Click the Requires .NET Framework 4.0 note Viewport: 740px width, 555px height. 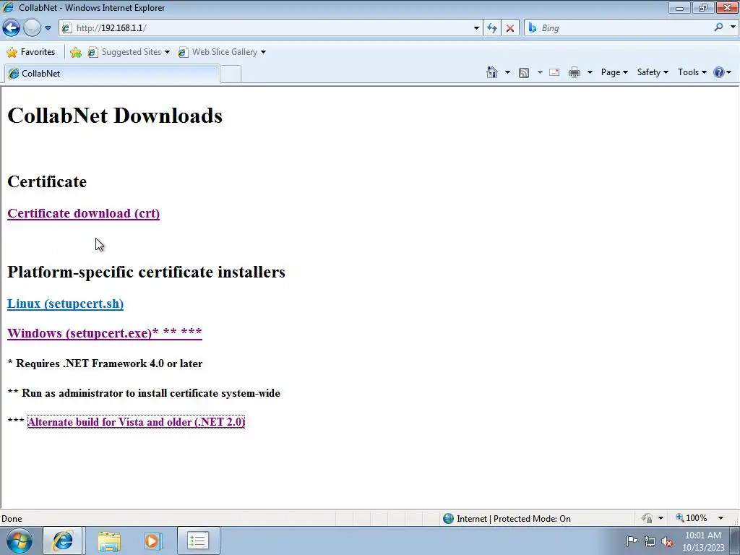(x=105, y=363)
